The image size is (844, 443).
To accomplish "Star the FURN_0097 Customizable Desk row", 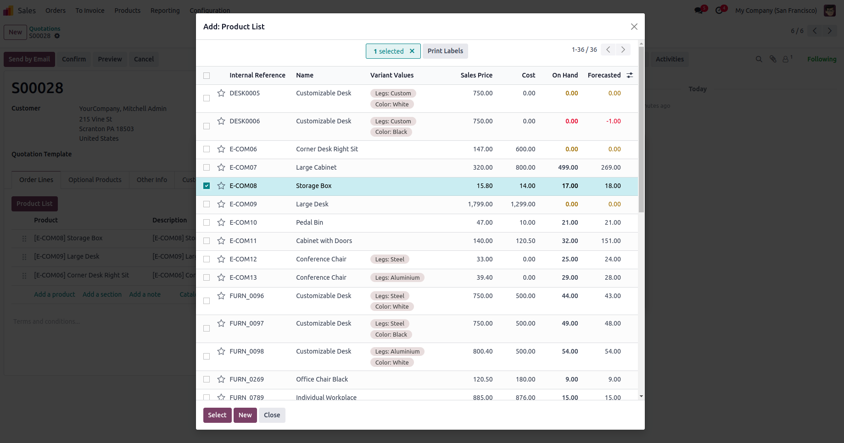I will [221, 323].
